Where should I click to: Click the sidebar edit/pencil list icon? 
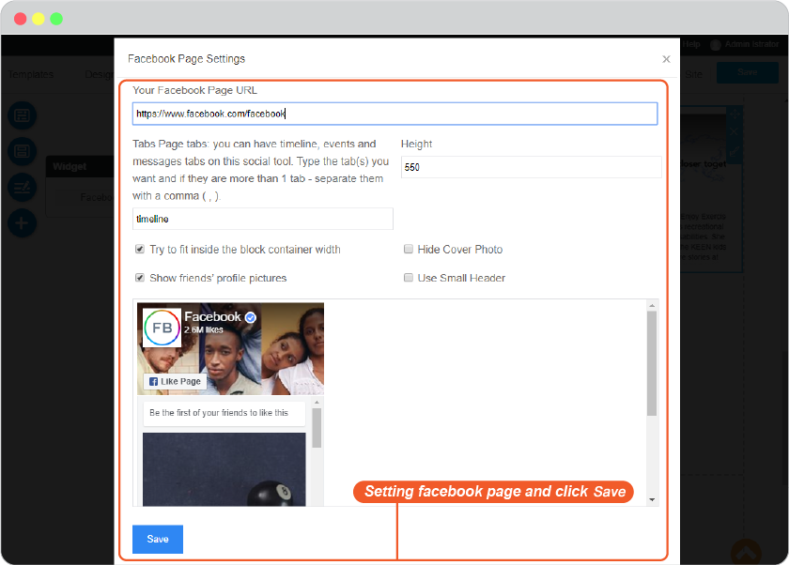coord(22,187)
